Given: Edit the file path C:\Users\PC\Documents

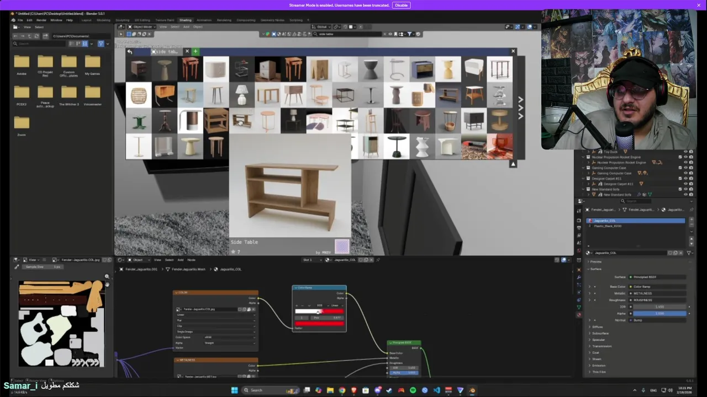Looking at the screenshot, I should (x=80, y=36).
